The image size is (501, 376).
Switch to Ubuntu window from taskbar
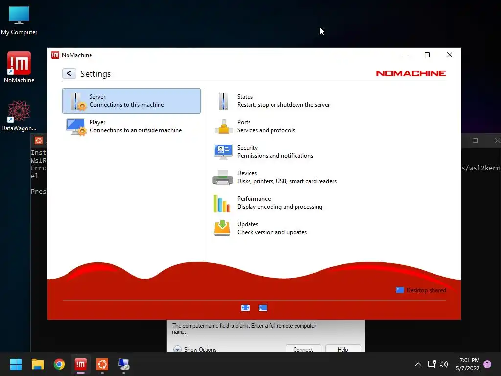(102, 364)
